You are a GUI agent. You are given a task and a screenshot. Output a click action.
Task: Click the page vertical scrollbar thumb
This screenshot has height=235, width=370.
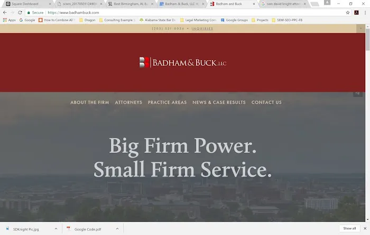368,40
